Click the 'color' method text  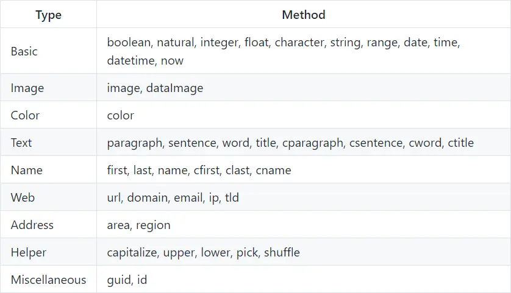pyautogui.click(x=120, y=115)
